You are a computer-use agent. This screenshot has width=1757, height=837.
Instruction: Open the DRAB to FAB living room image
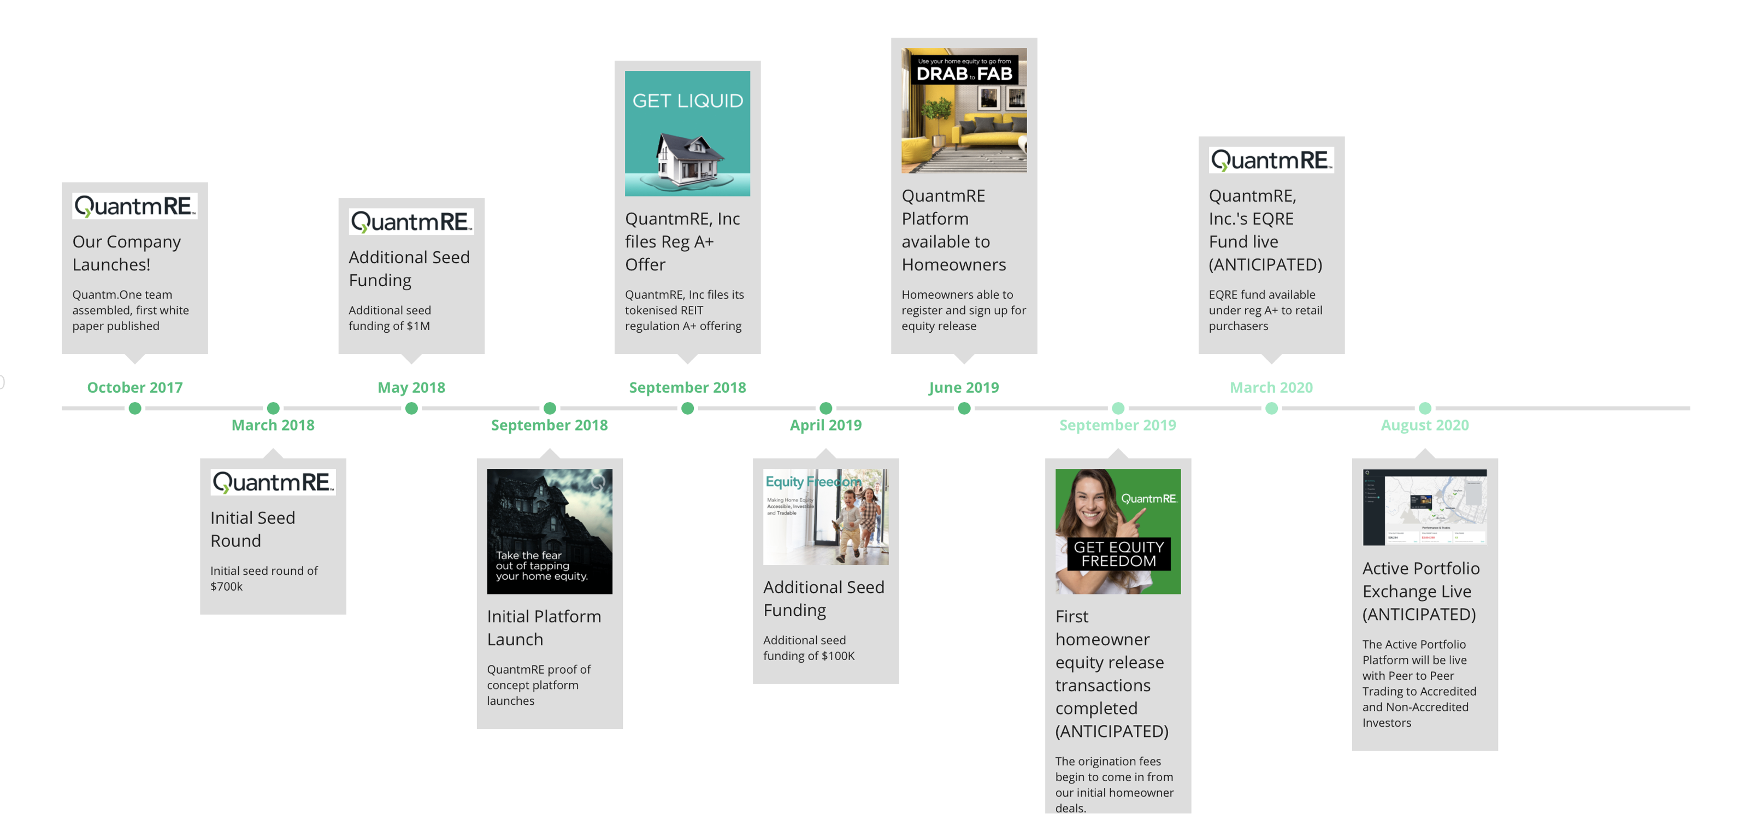(964, 110)
